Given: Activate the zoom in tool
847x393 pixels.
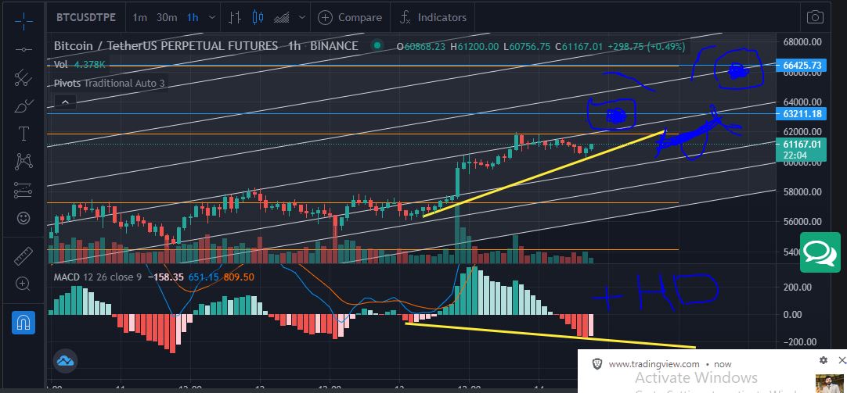Looking at the screenshot, I should pos(23,284).
